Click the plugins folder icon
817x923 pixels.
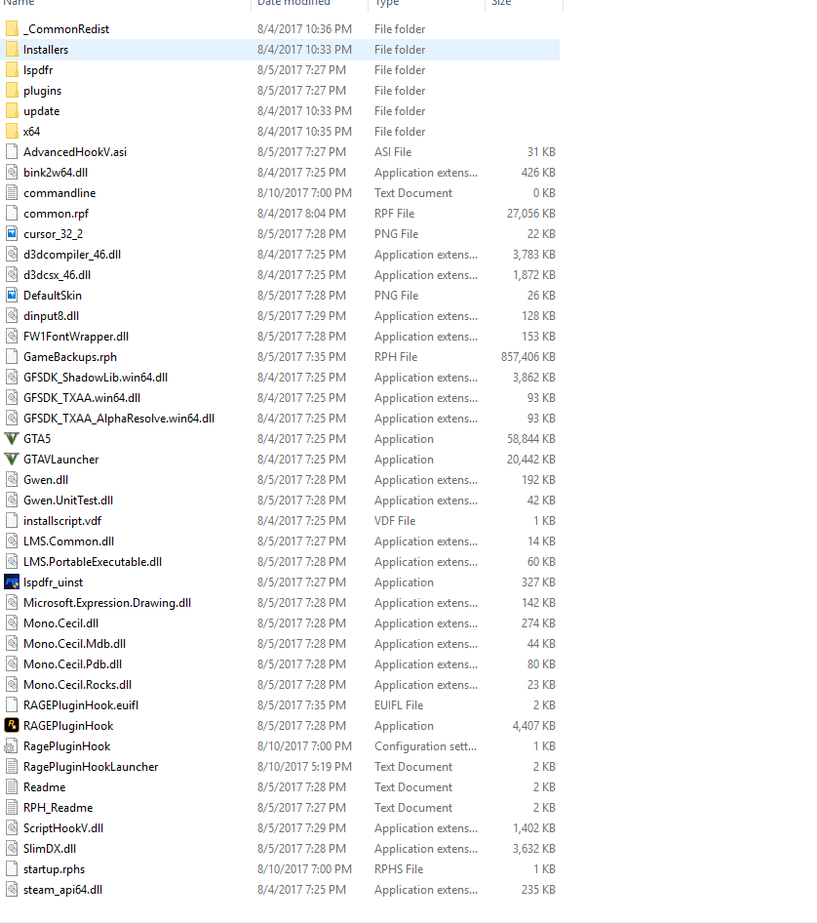click(11, 90)
